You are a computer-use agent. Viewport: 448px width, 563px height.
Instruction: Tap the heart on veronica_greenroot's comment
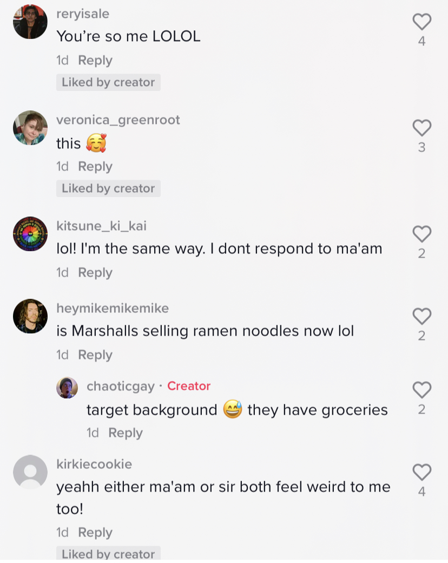[x=421, y=128]
